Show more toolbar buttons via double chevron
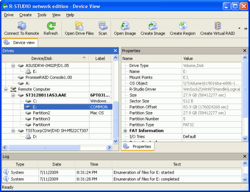Viewport: 250px width, 192px height. pyautogui.click(x=246, y=29)
